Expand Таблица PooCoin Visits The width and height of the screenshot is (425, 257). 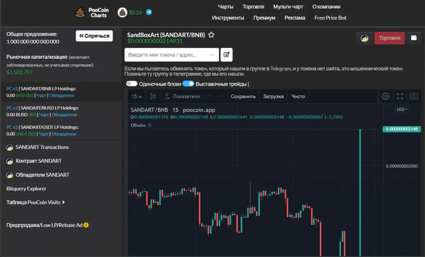pos(36,202)
